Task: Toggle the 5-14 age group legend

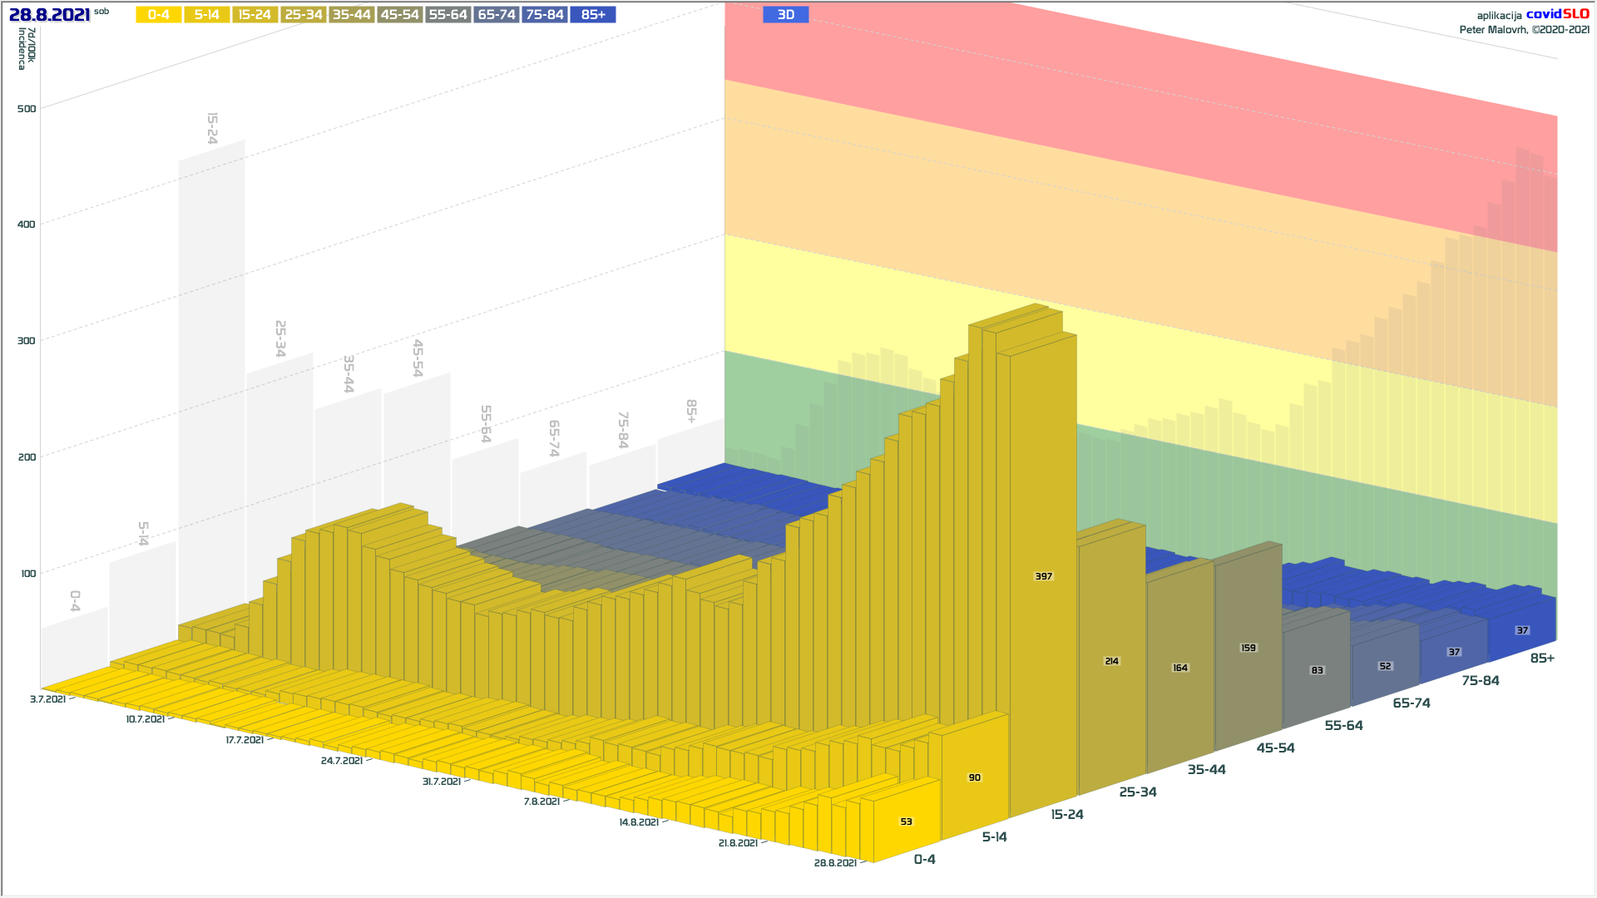Action: click(x=206, y=15)
